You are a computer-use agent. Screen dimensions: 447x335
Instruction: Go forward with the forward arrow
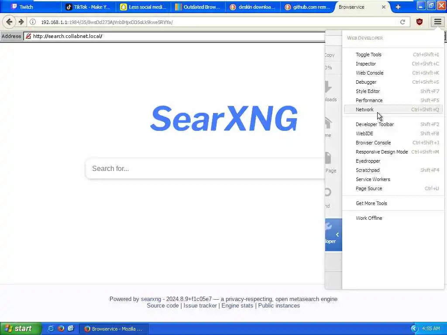[21, 22]
